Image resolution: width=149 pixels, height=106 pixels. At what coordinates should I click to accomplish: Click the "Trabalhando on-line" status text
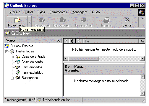tap(56, 100)
